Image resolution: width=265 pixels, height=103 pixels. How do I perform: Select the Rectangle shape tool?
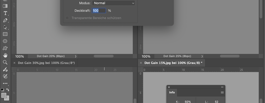(x=5, y=34)
